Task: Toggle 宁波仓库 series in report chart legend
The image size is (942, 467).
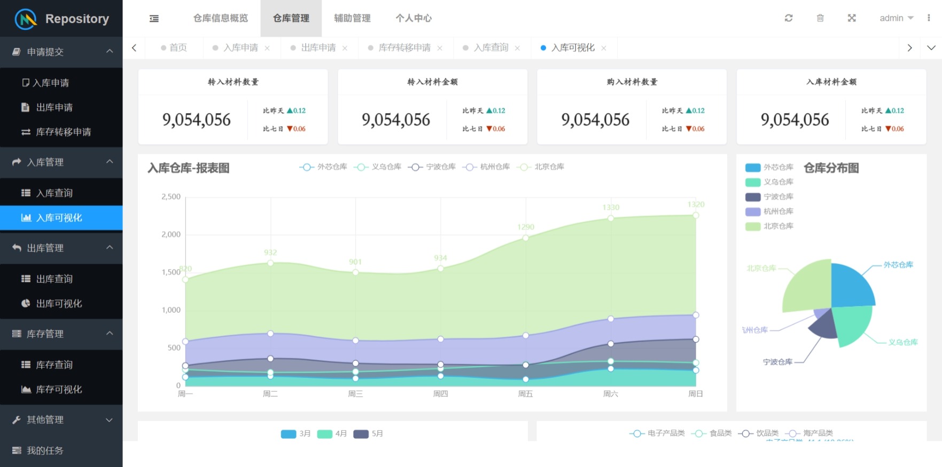Action: tap(432, 167)
